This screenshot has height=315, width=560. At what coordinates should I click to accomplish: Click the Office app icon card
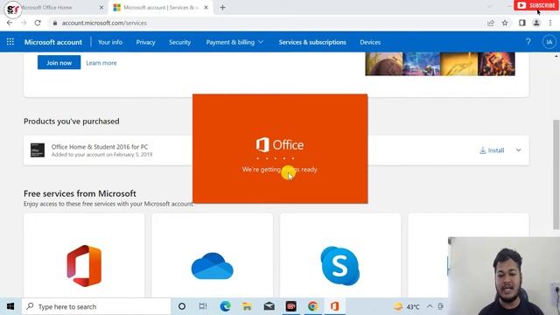(x=84, y=255)
